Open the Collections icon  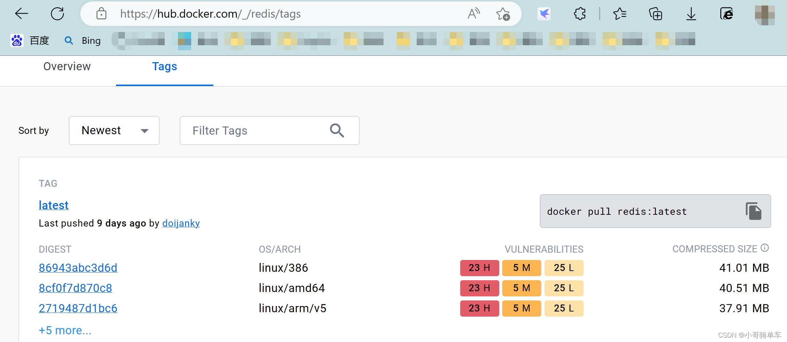click(x=655, y=14)
